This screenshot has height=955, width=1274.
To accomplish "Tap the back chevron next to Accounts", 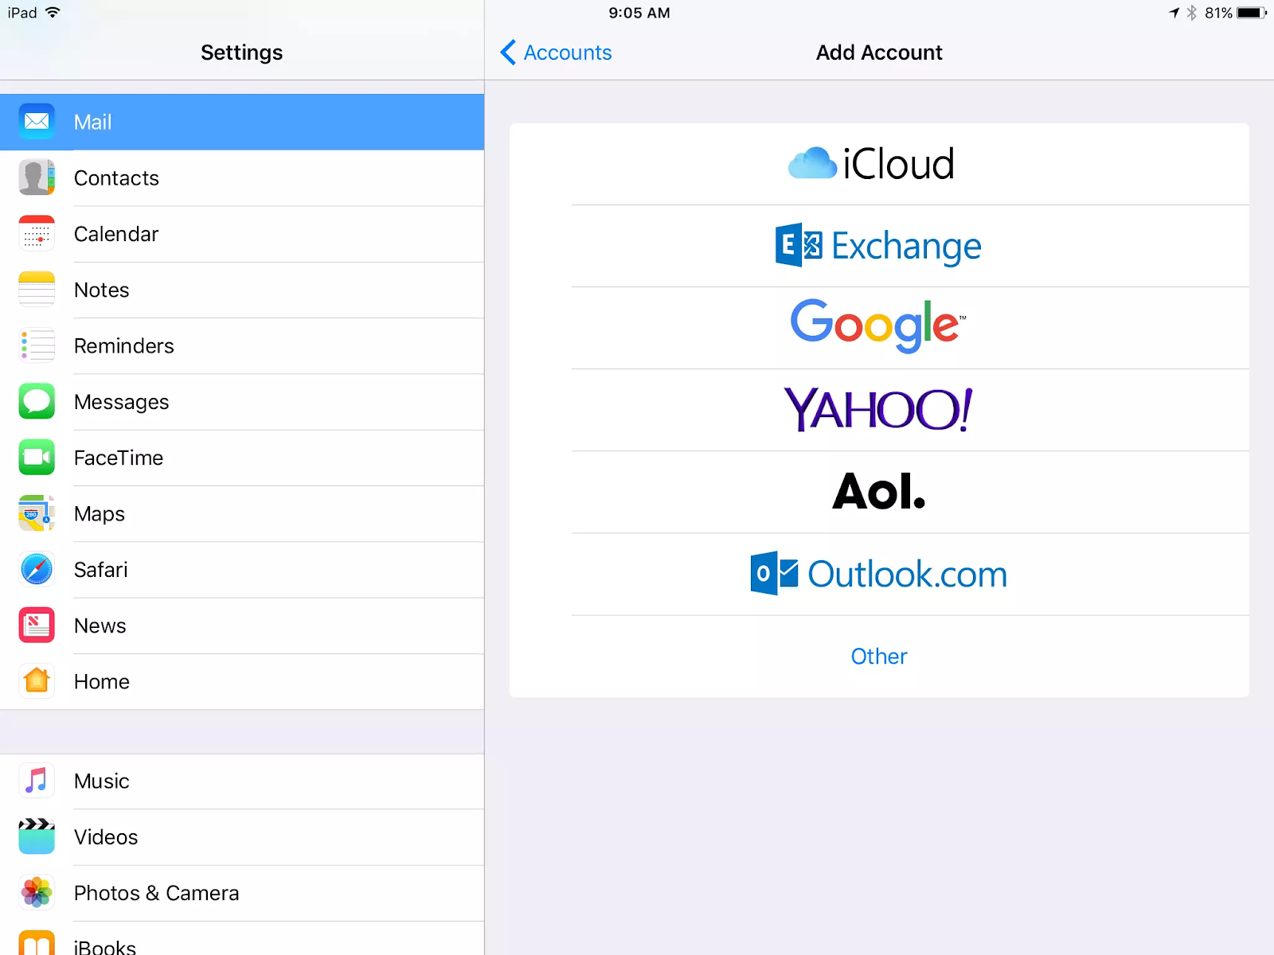I will click(x=508, y=53).
